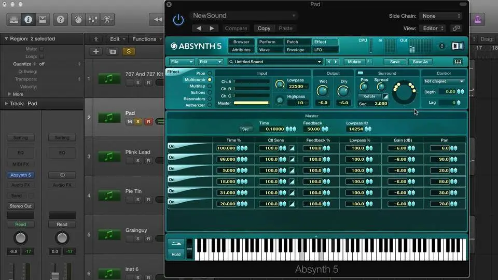Open the Side Chain dropdown

(x=440, y=16)
